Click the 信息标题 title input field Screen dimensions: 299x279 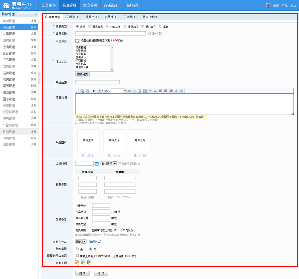(110, 33)
